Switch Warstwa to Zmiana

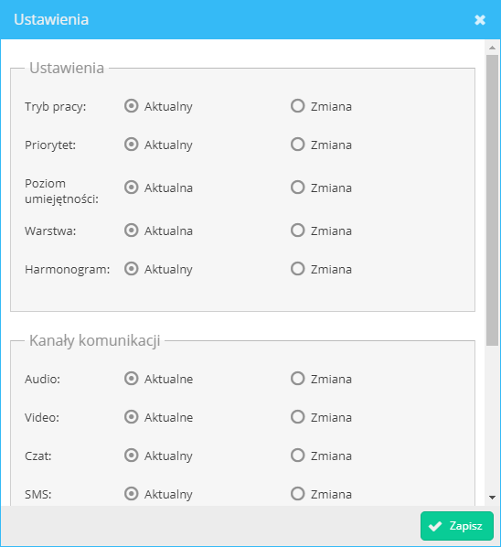pos(298,231)
